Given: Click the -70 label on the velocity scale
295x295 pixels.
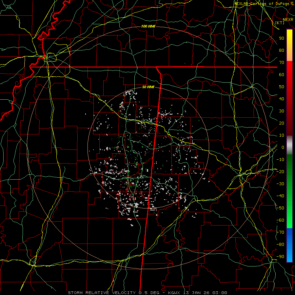Looking at the screenshot, I should point(280,232).
